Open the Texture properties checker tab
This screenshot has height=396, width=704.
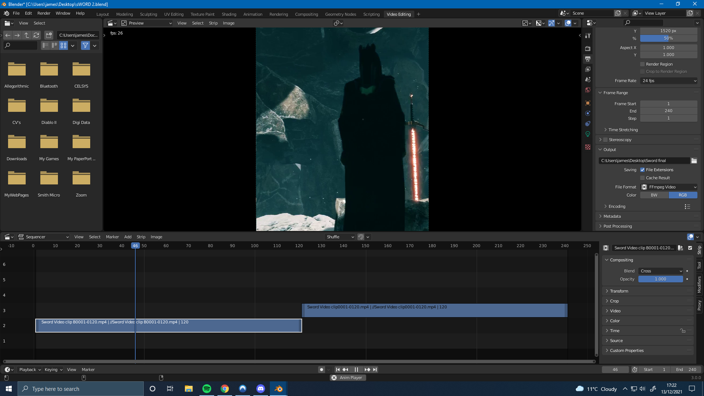(x=588, y=147)
